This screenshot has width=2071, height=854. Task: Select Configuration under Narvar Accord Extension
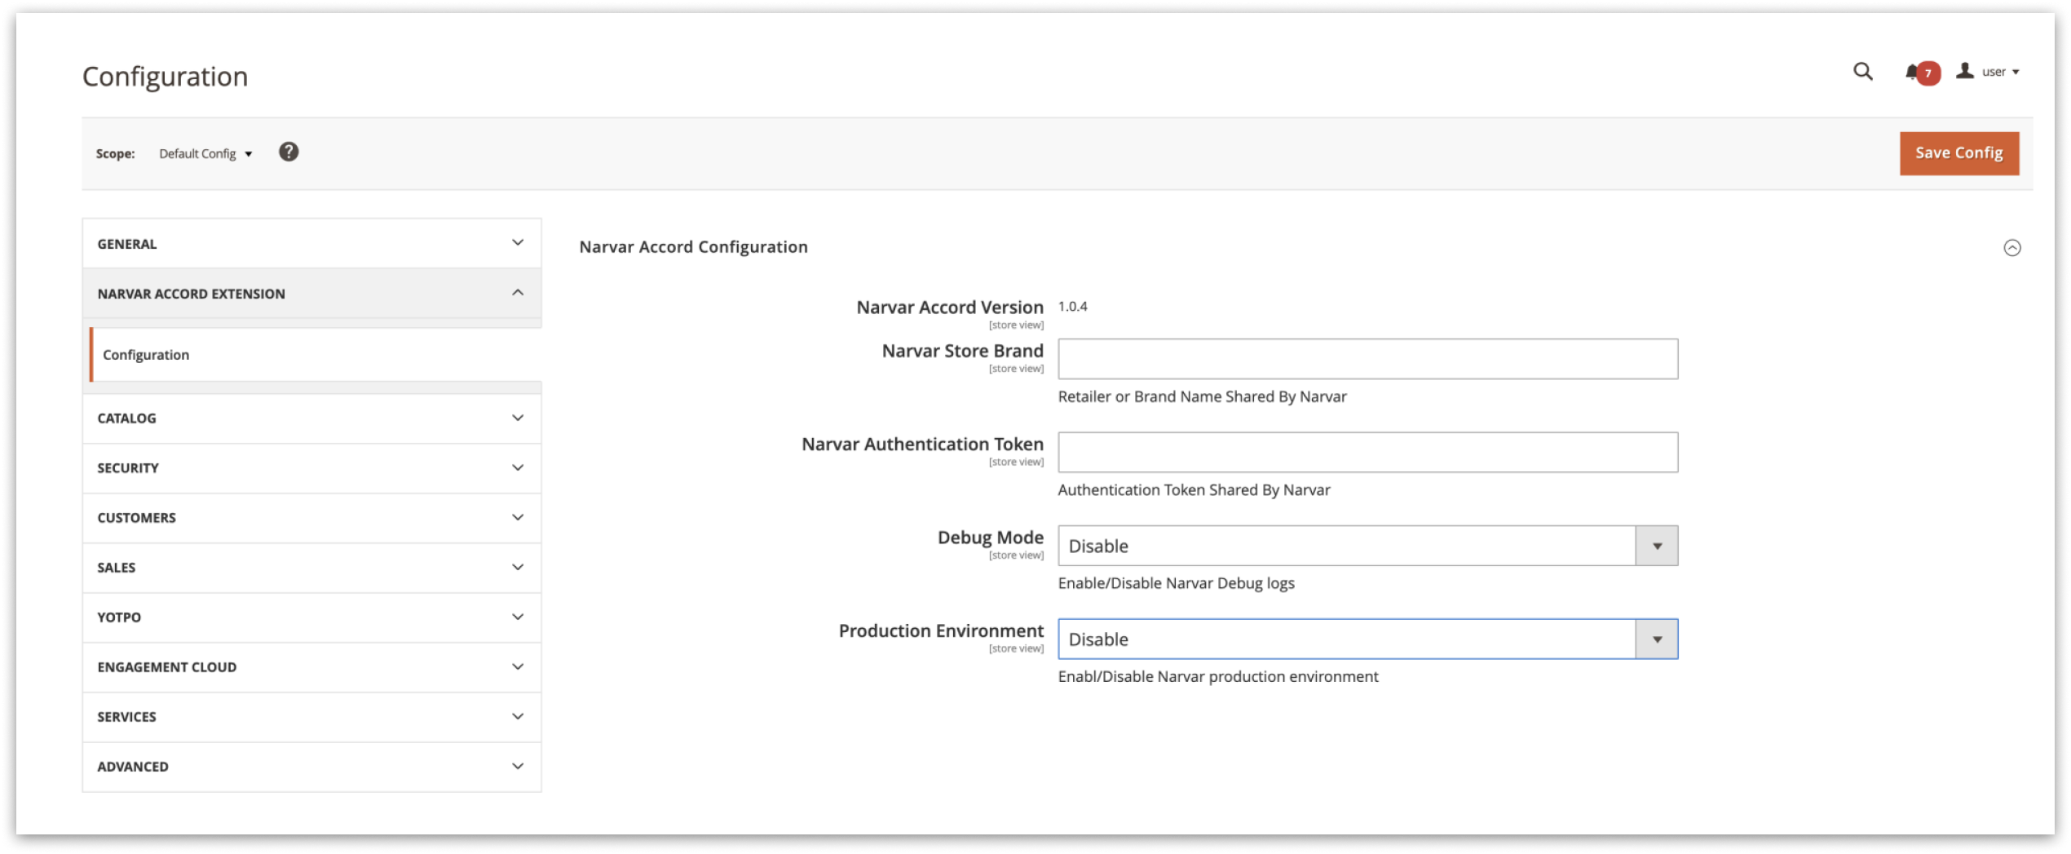pyautogui.click(x=315, y=355)
